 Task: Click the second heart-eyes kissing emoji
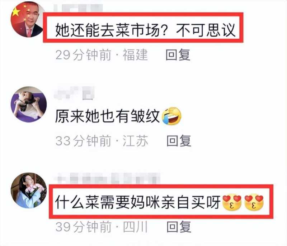(254, 202)
